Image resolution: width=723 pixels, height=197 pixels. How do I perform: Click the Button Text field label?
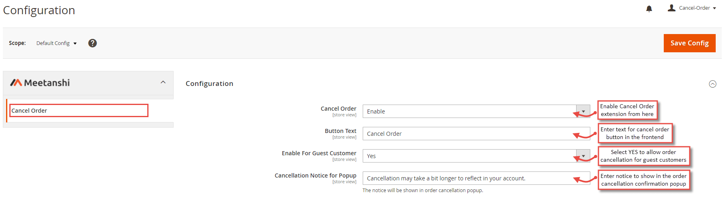pyautogui.click(x=340, y=131)
